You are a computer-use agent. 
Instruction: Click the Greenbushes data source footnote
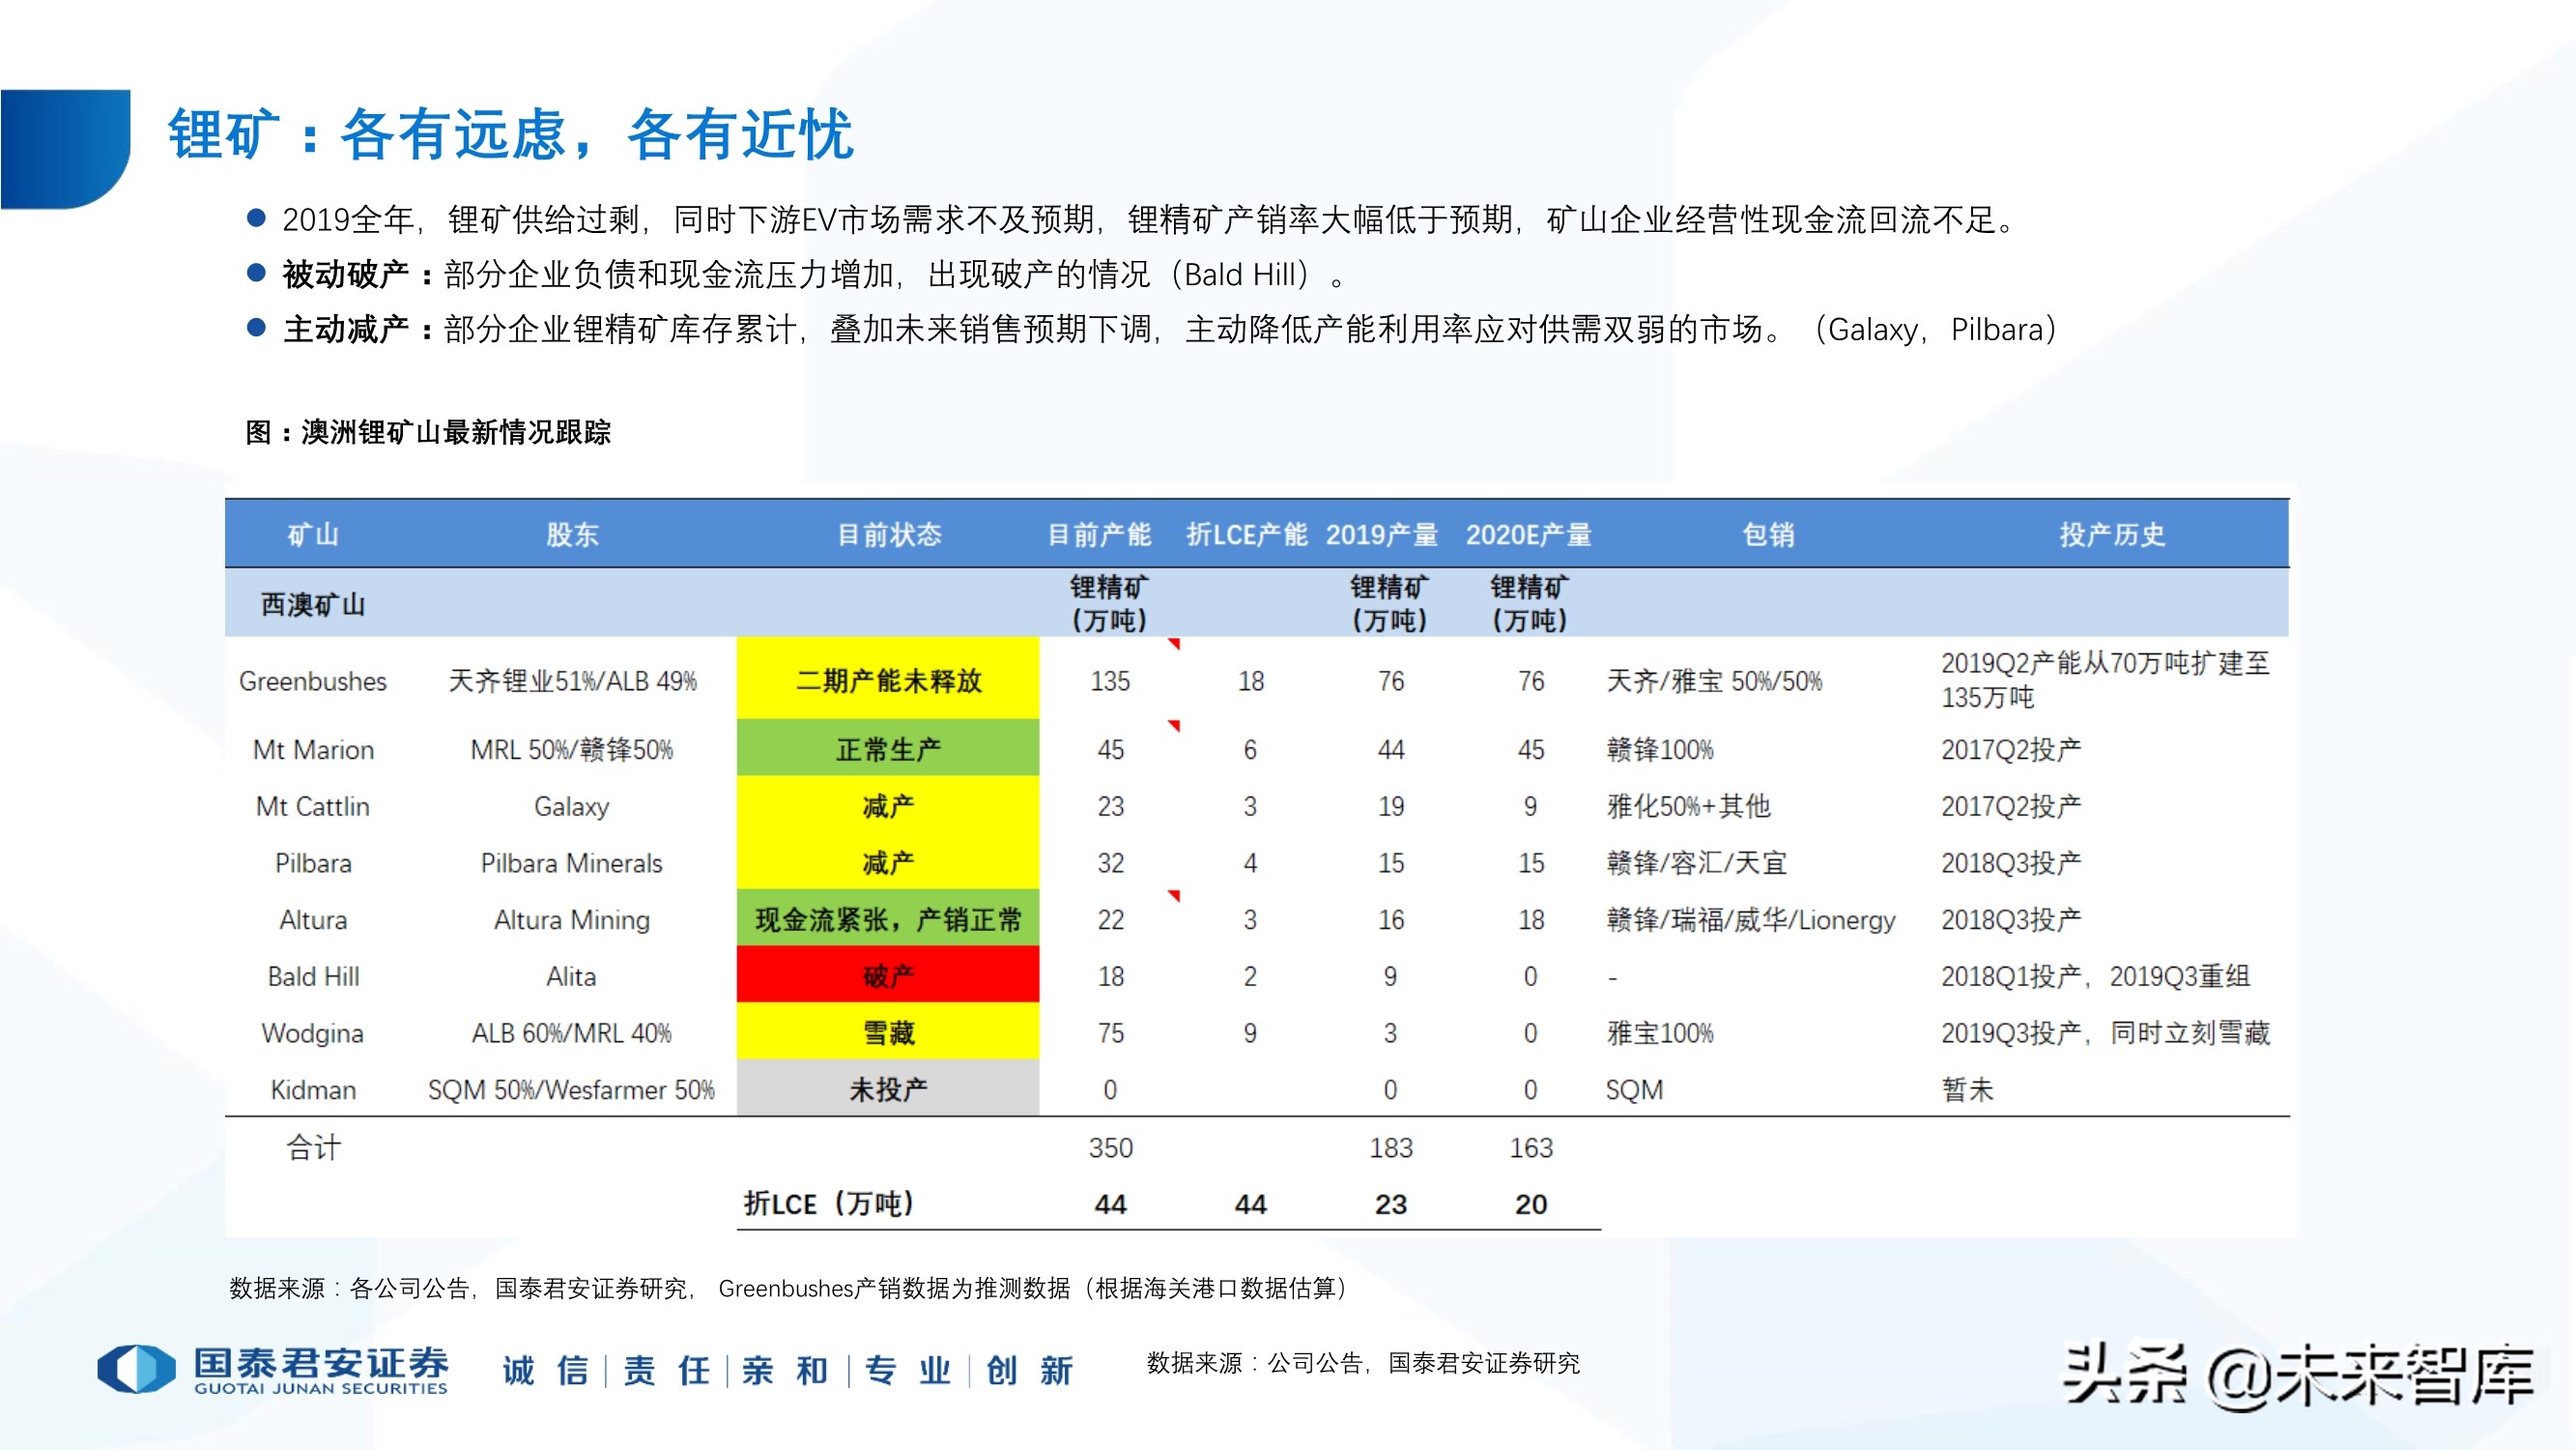pos(789,1289)
